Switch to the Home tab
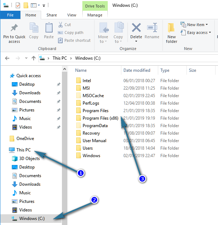Image resolution: width=218 pixels, height=225 pixels. point(31,15)
